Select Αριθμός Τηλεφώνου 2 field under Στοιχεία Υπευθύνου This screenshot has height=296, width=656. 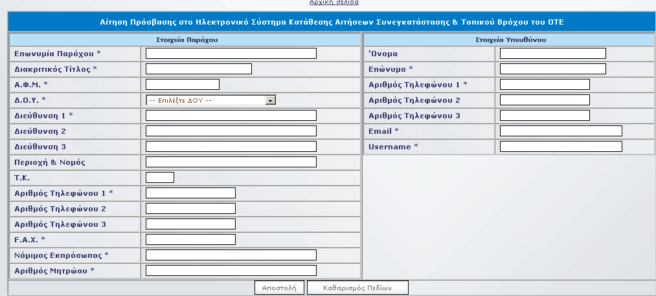pos(545,100)
